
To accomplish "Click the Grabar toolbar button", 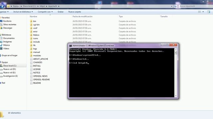I will (x=61, y=12).
